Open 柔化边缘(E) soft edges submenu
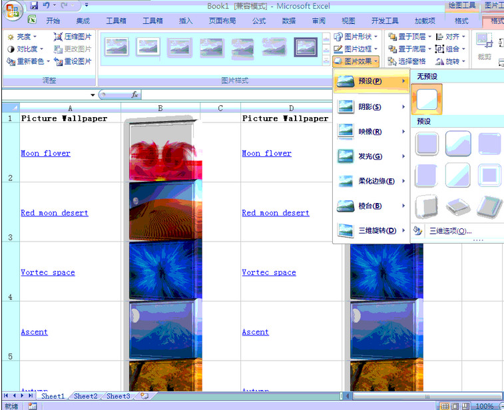This screenshot has width=504, height=410. point(372,181)
